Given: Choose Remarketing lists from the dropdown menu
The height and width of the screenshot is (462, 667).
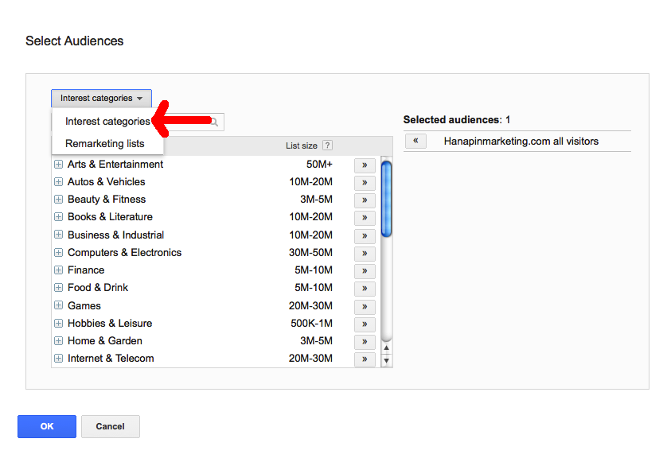Looking at the screenshot, I should click(105, 144).
